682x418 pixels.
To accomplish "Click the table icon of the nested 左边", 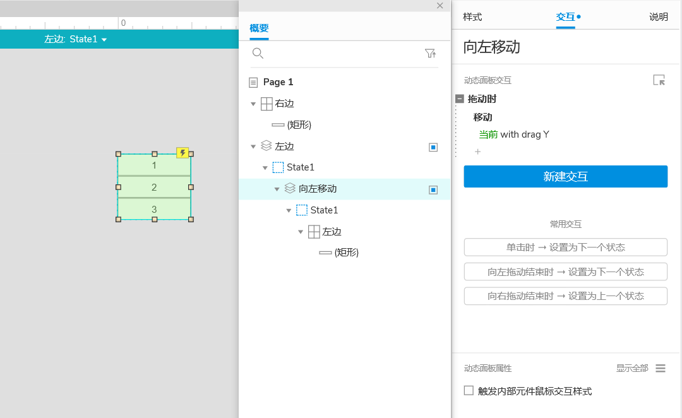I will (314, 232).
